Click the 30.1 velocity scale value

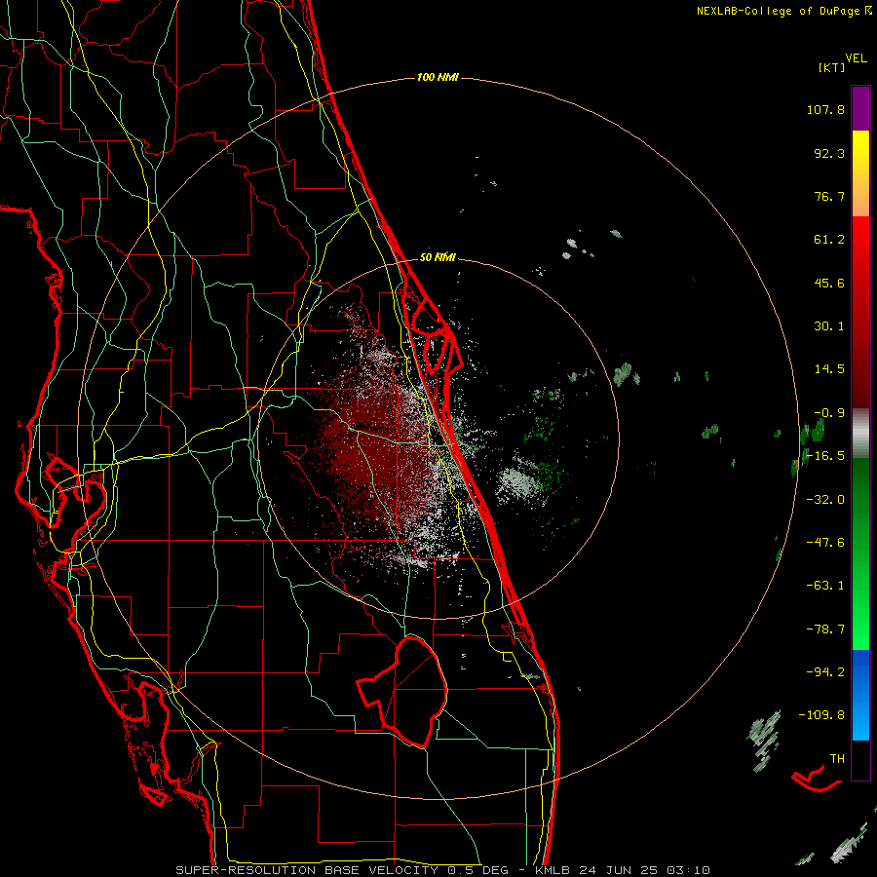click(x=829, y=326)
